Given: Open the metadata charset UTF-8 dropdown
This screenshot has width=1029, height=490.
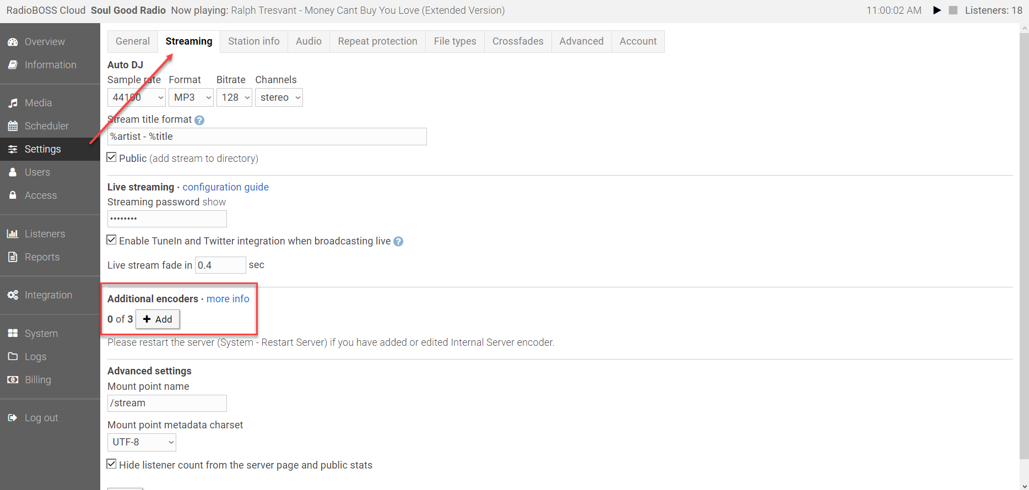Looking at the screenshot, I should (142, 442).
